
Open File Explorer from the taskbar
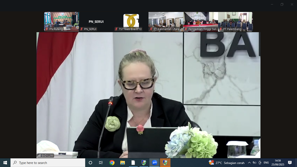pos(123,163)
